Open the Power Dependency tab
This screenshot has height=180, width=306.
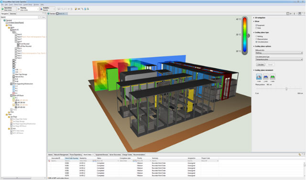click(76, 155)
